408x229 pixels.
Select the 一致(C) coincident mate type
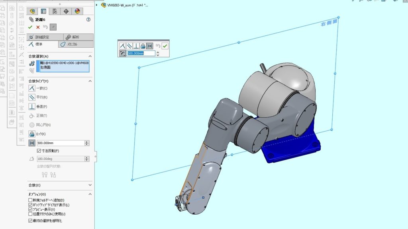pos(32,88)
